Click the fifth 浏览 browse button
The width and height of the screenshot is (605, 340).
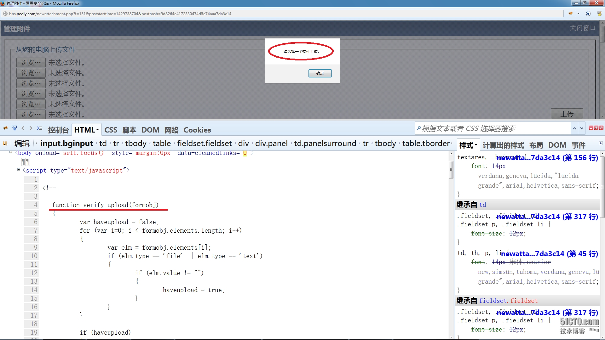[x=31, y=104]
